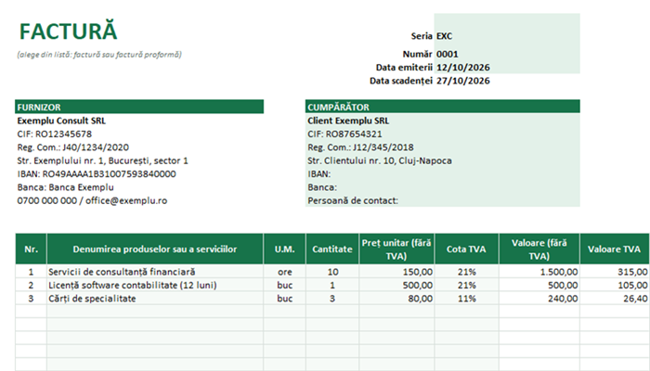The image size is (650, 371).
Task: Click the 11% VAT rate cell
Action: point(466,298)
